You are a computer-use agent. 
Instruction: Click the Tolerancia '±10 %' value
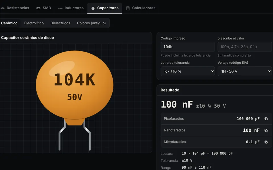tap(187, 161)
